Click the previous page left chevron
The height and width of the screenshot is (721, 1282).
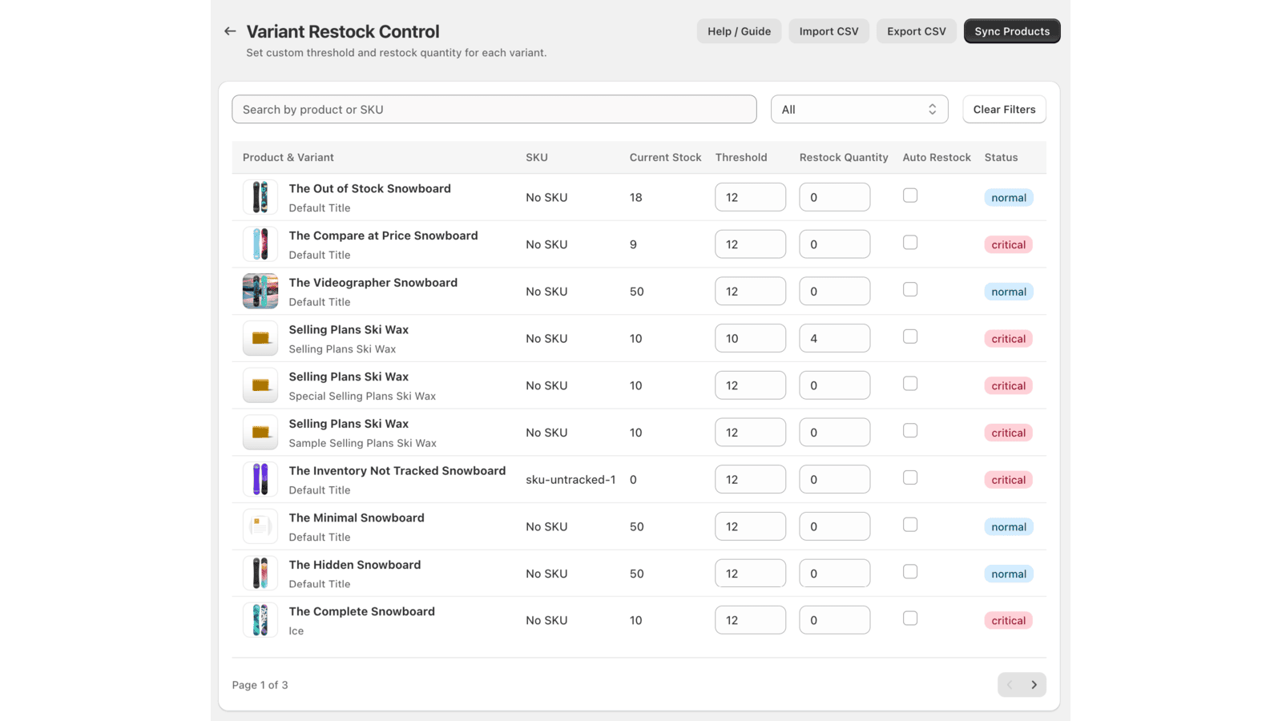coord(1010,685)
